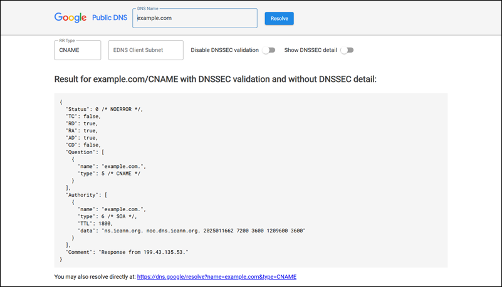Click the Comment line with 199.43.135.53
Viewport: 502px width, 287px height.
127,252
